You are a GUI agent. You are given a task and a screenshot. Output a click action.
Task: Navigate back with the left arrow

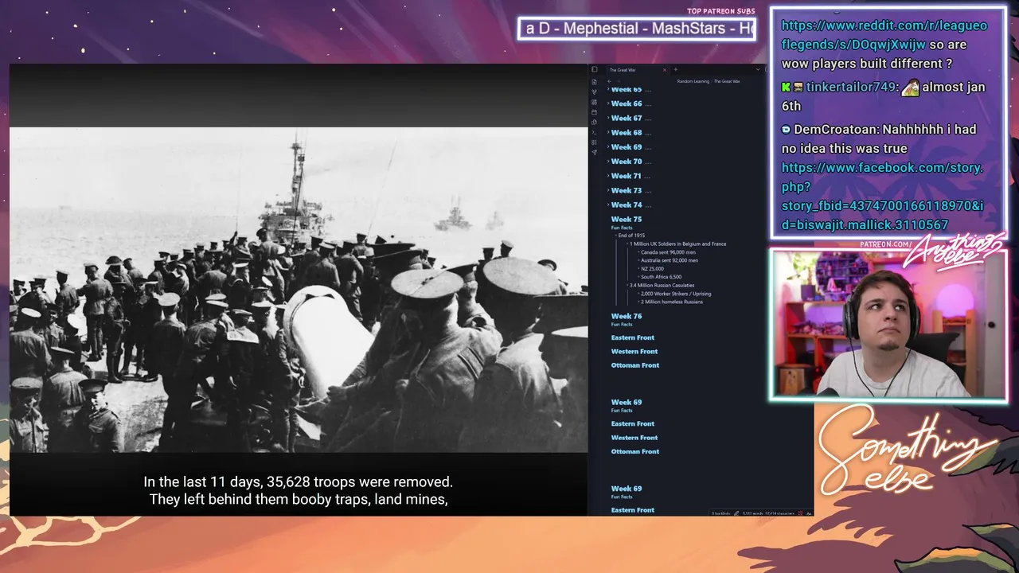coord(609,81)
